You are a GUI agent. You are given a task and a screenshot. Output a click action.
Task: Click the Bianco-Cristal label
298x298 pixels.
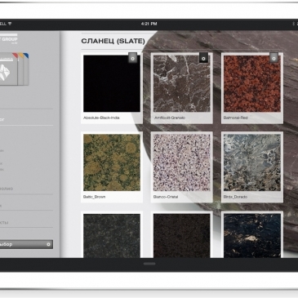pos(166,197)
